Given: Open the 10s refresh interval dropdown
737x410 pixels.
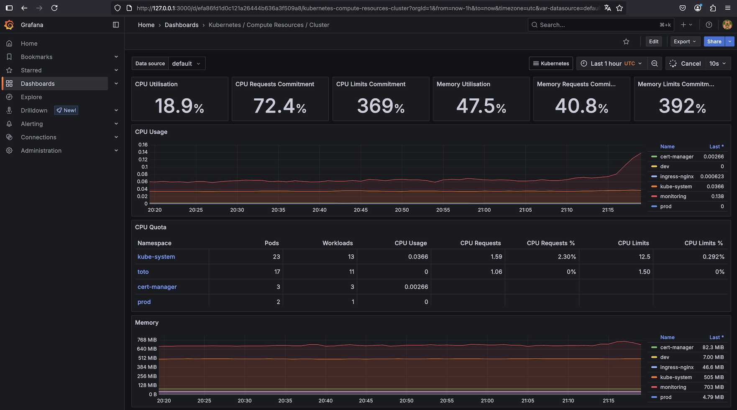Looking at the screenshot, I should point(717,64).
